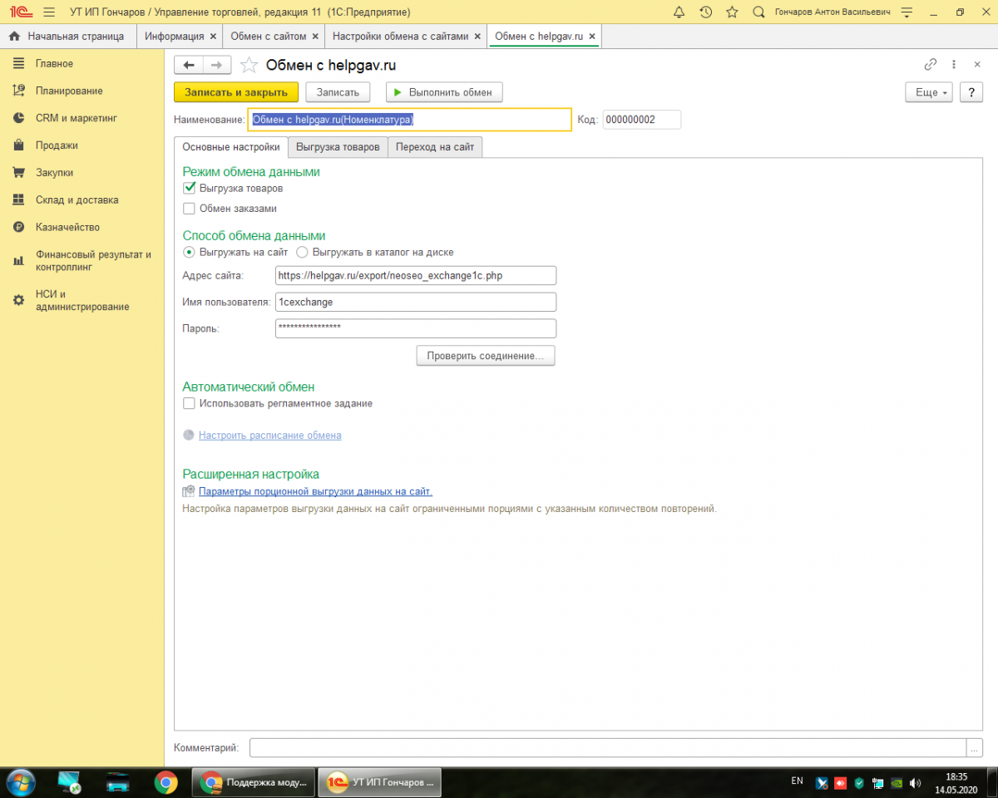
Task: Switch to Настройки обмена с сайтами tab
Action: coord(400,37)
